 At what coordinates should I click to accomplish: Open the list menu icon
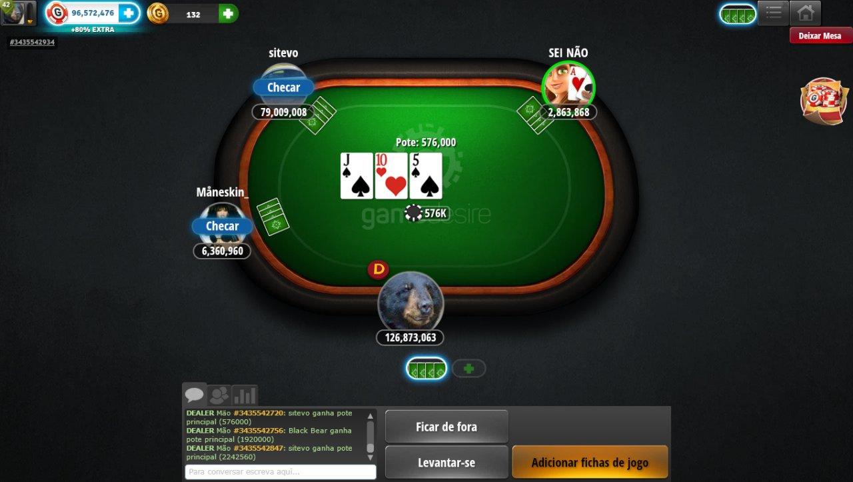tap(773, 13)
